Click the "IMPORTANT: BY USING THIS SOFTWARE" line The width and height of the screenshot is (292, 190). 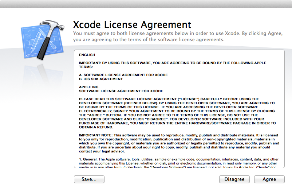pyautogui.click(x=173, y=65)
